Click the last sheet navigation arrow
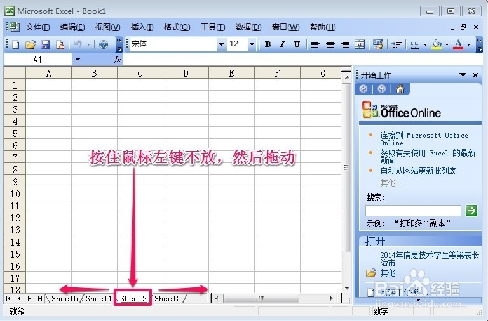 (40, 299)
